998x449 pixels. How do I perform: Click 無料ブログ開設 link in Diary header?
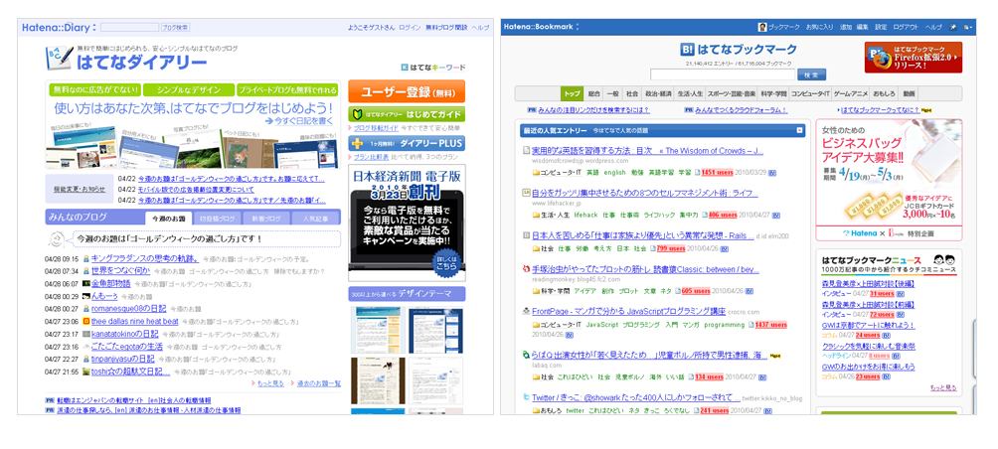tap(446, 28)
